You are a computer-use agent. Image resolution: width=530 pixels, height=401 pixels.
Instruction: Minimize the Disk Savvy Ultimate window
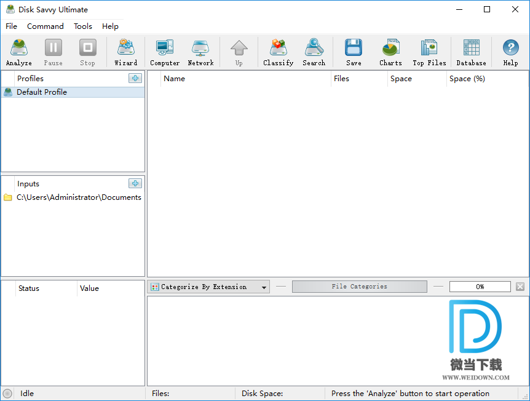coord(459,9)
